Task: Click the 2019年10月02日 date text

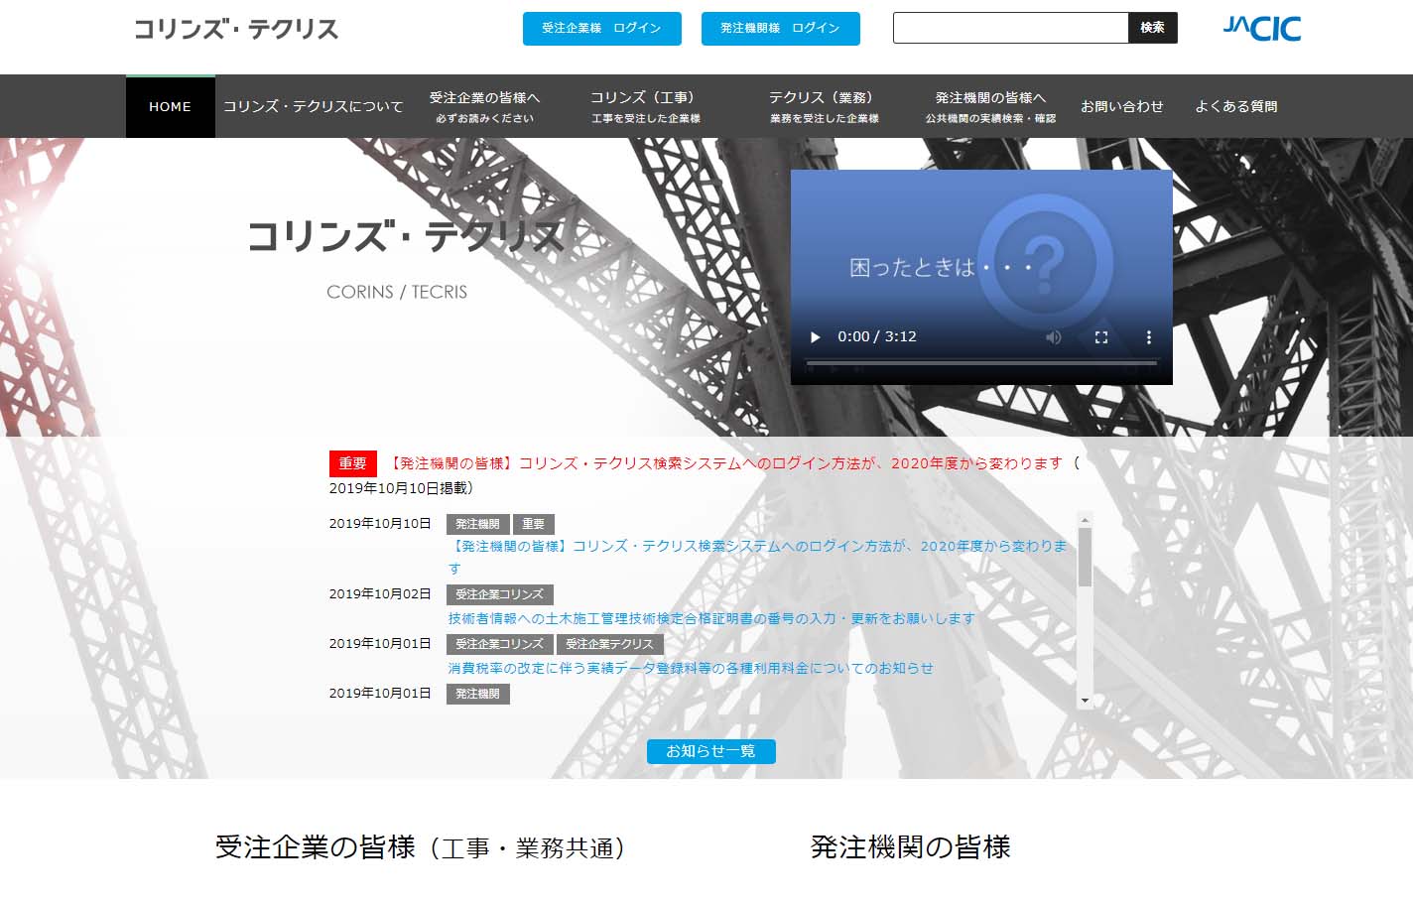Action: [380, 594]
